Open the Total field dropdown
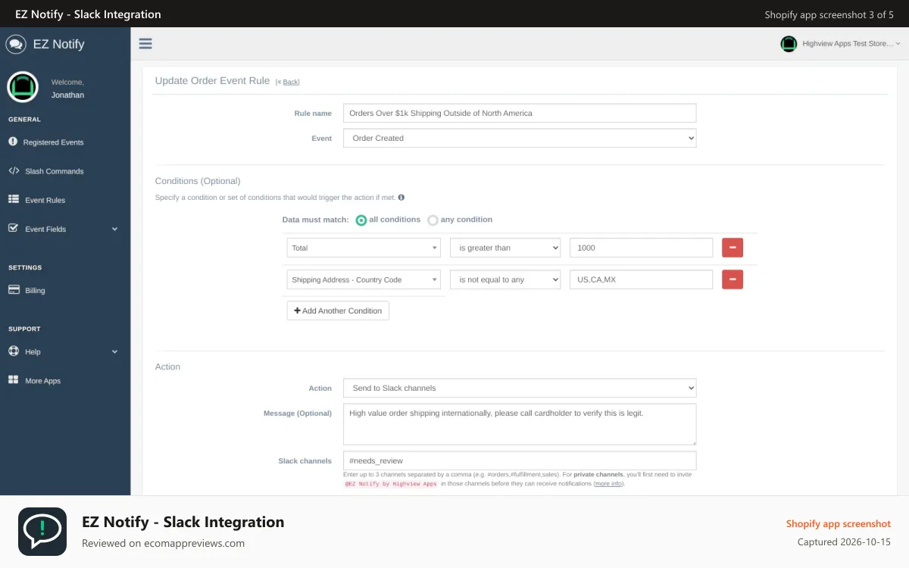The width and height of the screenshot is (909, 568). pos(364,248)
